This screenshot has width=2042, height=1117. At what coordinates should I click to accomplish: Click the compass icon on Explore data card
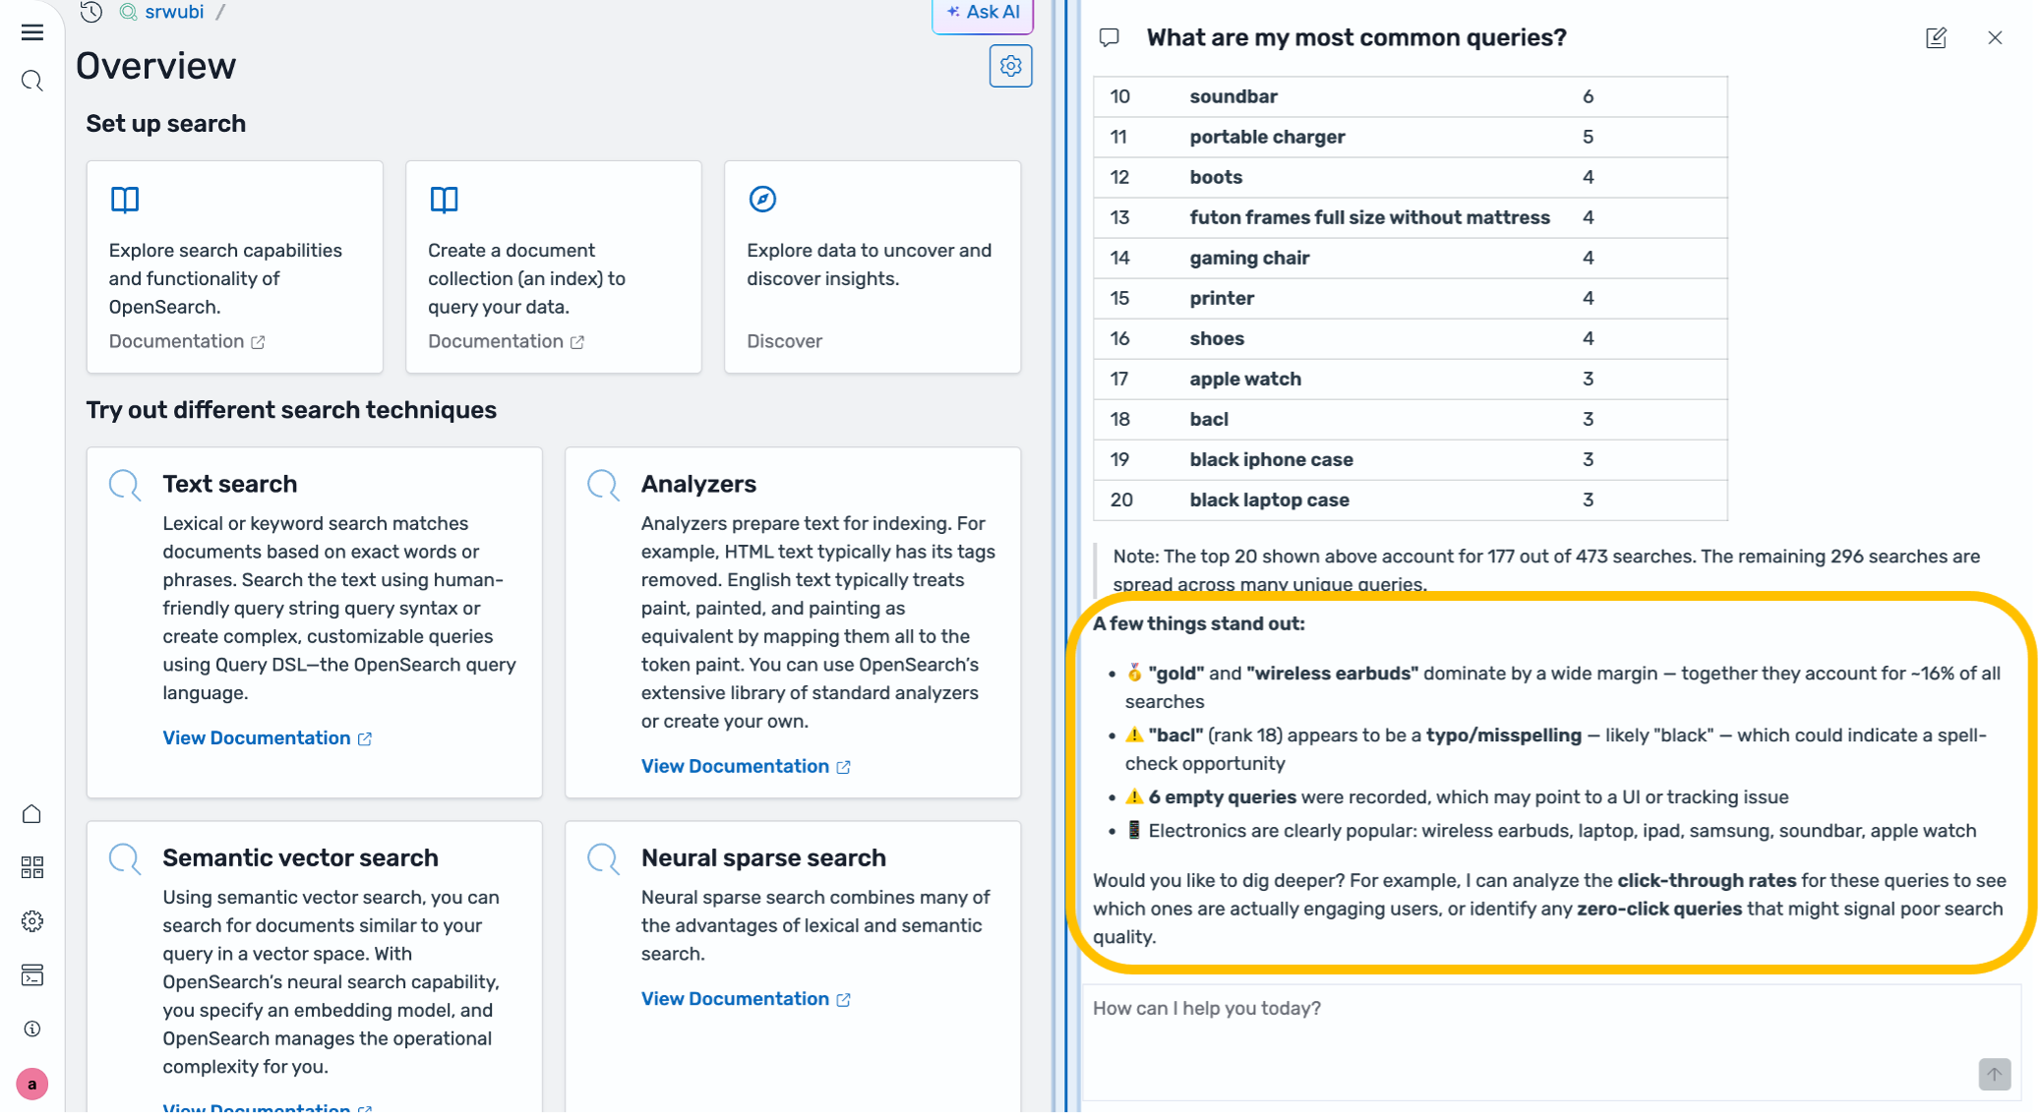click(x=762, y=199)
